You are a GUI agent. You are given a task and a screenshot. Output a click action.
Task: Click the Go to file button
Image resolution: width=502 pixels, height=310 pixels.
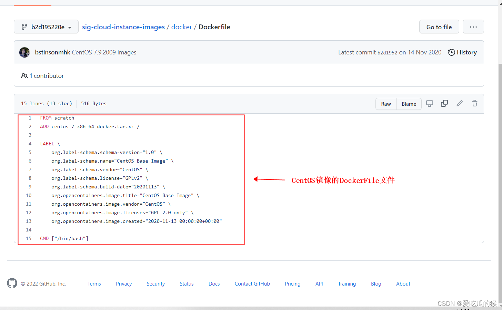tap(439, 27)
